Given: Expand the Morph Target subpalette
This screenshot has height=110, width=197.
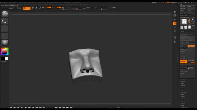Looking at the screenshot, I should (184, 102).
